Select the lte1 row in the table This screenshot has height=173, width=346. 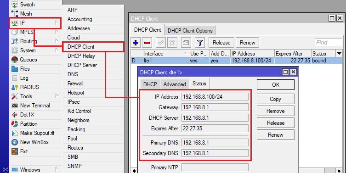point(237,61)
